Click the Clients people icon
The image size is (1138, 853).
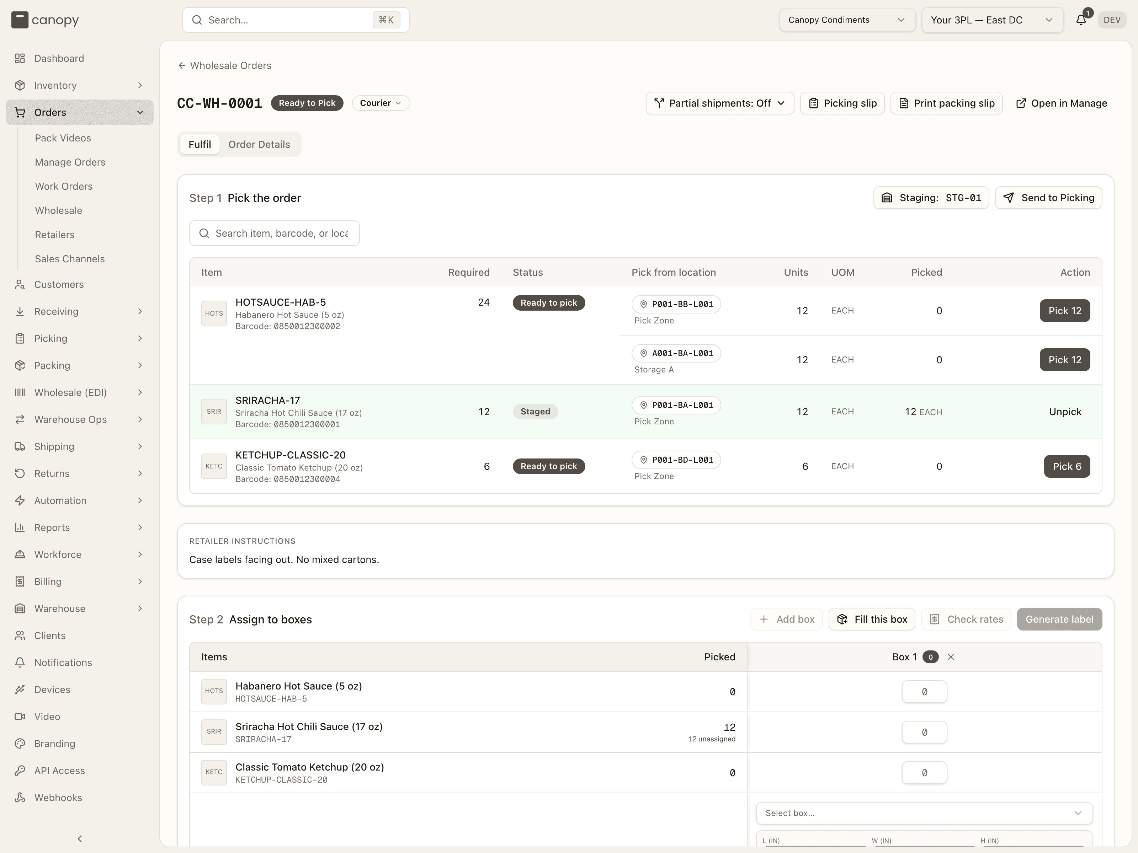pos(20,635)
